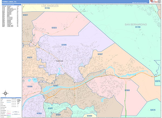The height and width of the screenshot is (118, 162).
Task: Click ZIP code label 92869
Action: point(89,116)
